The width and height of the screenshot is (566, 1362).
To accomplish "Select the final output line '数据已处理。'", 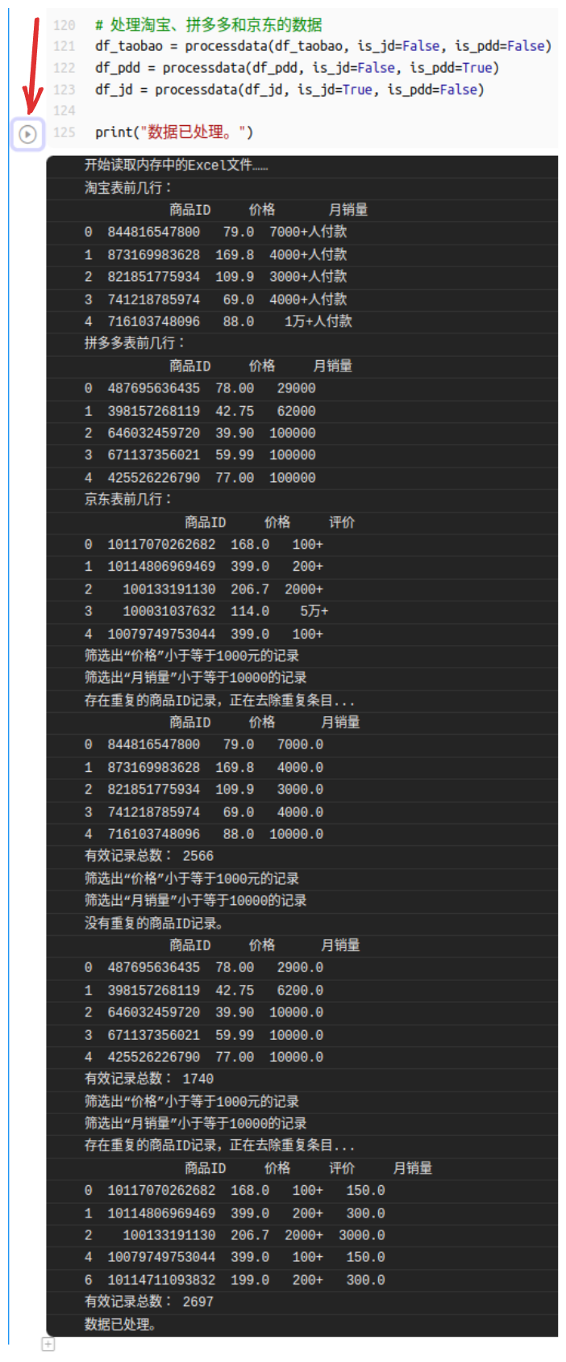I will point(121,1324).
